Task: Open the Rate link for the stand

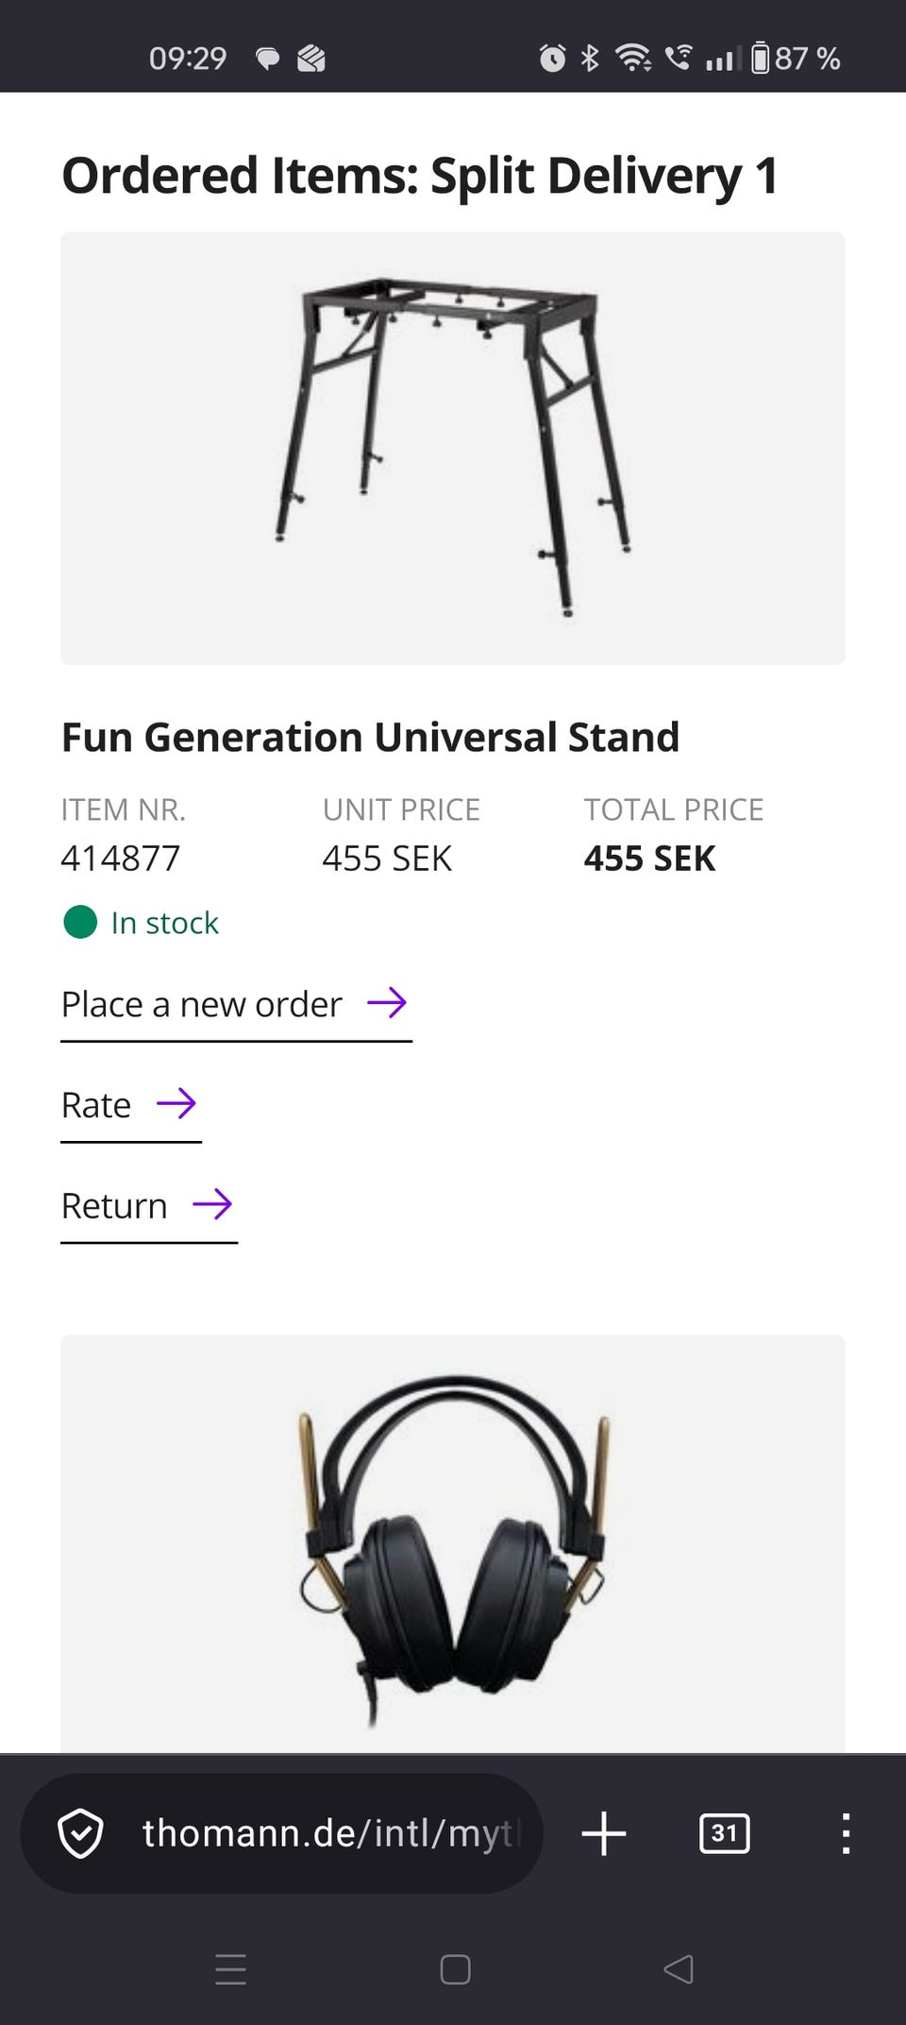Action: [x=96, y=1105]
